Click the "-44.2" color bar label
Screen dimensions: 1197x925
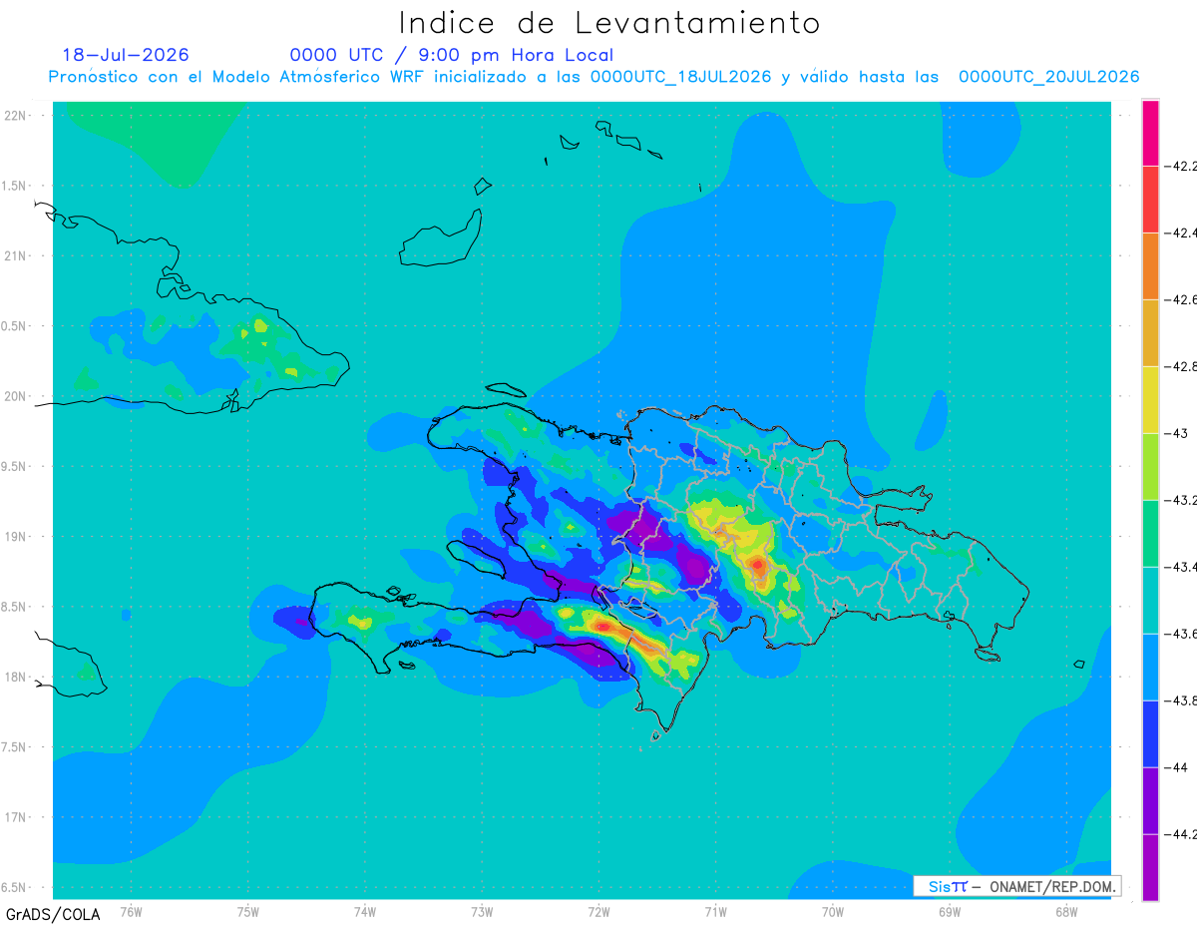[1180, 834]
